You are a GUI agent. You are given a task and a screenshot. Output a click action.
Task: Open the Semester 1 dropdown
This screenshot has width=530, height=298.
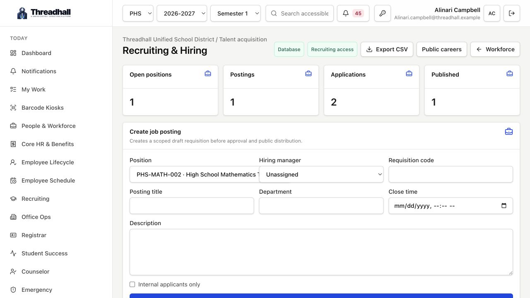click(x=235, y=13)
